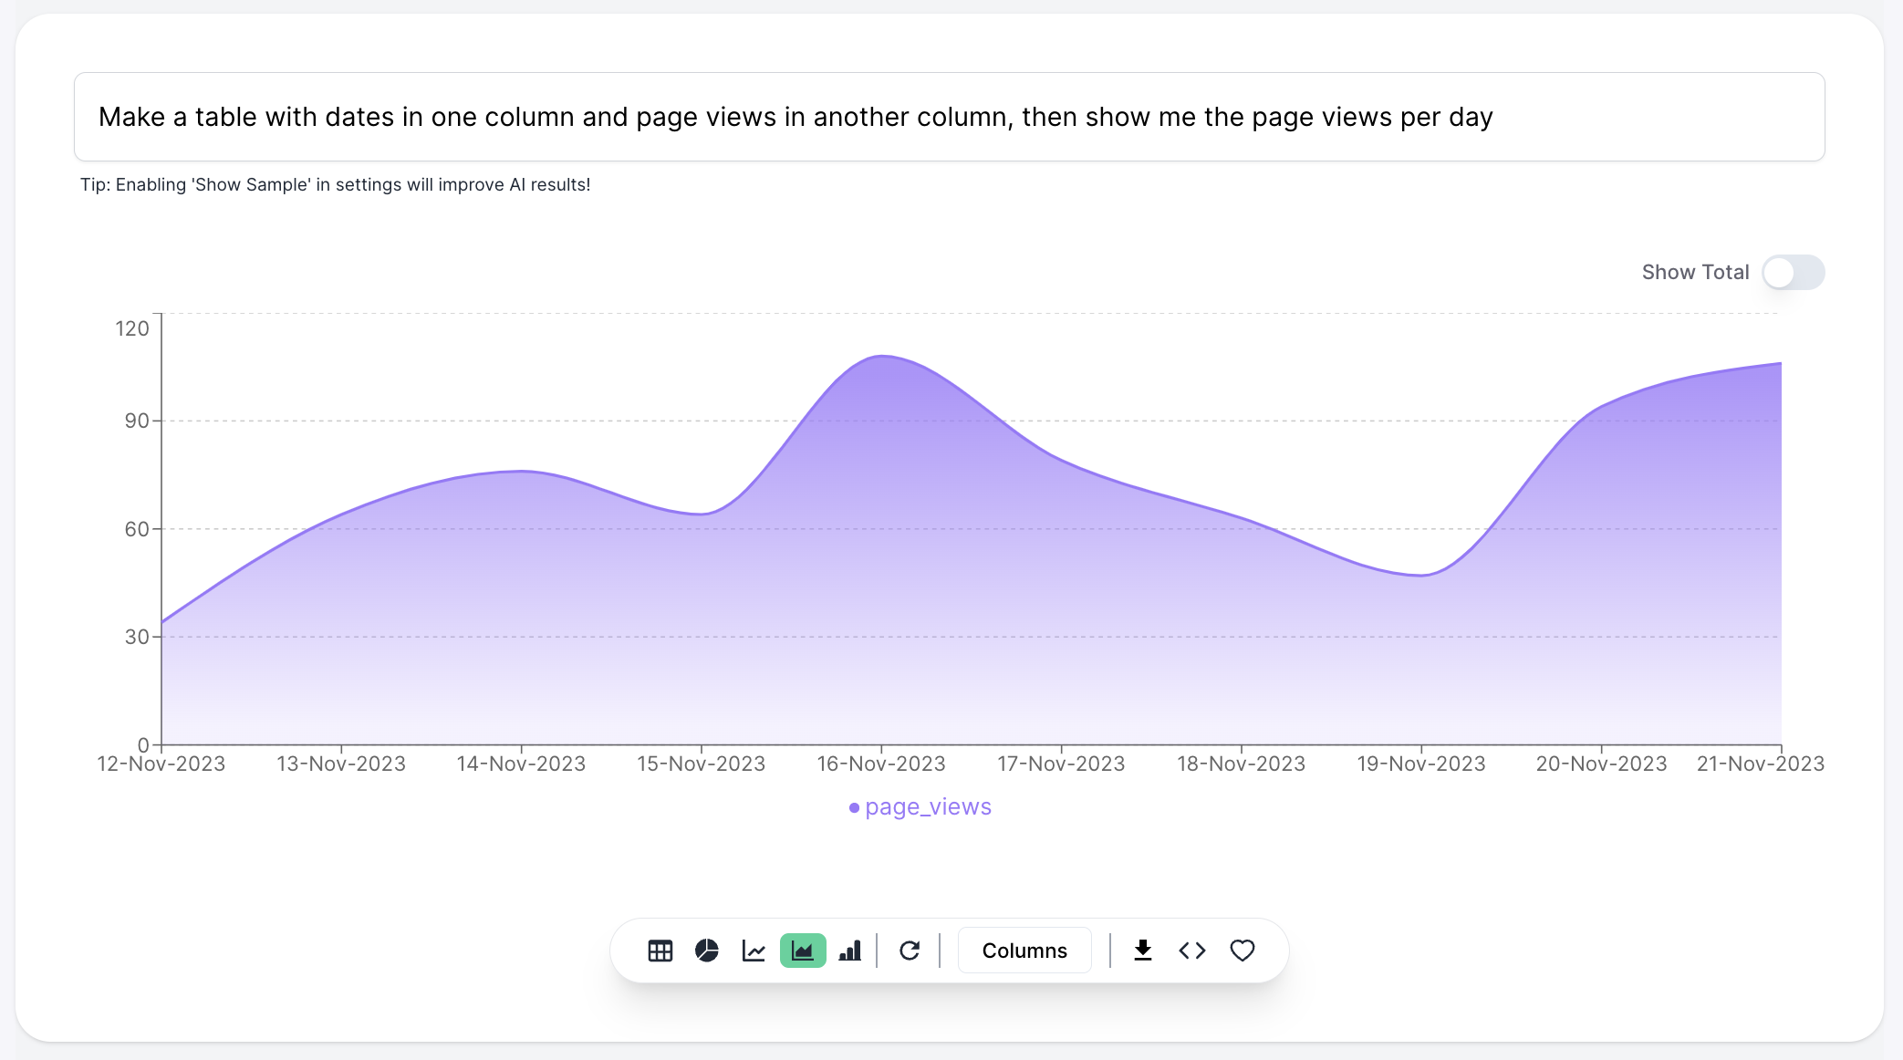Open the Columns selector
The image size is (1903, 1060).
(1024, 951)
